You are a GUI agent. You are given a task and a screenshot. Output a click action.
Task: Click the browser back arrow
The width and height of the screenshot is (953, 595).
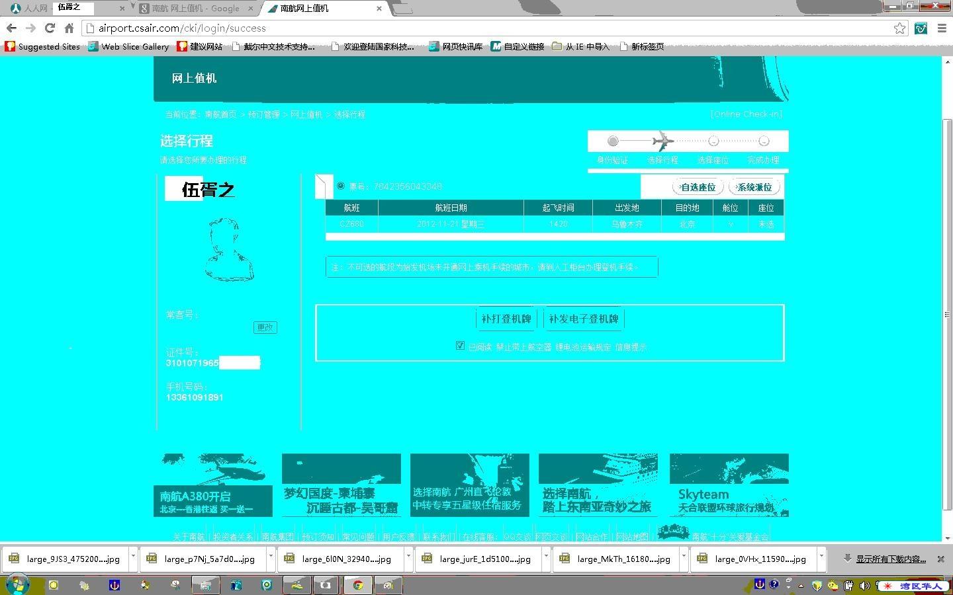11,28
